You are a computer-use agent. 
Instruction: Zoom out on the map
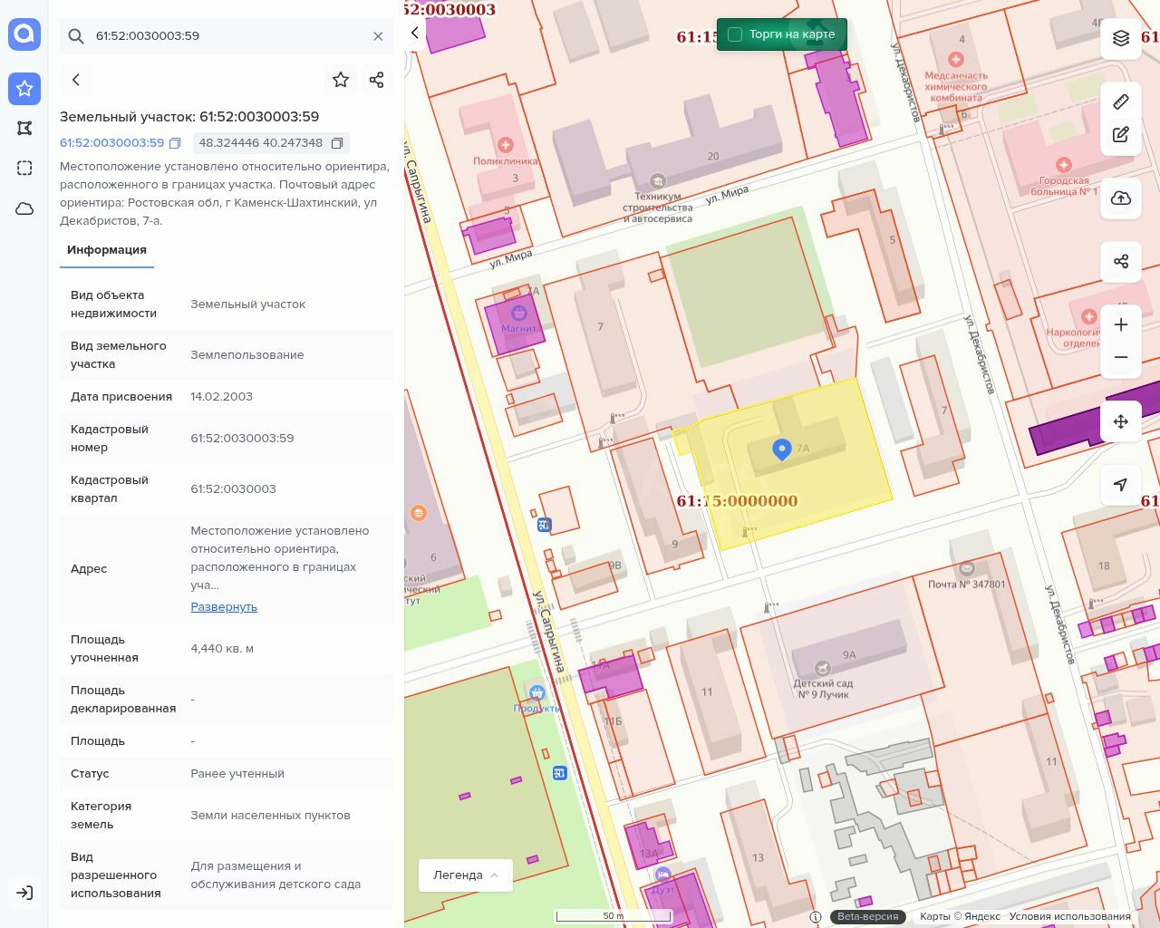coord(1121,357)
